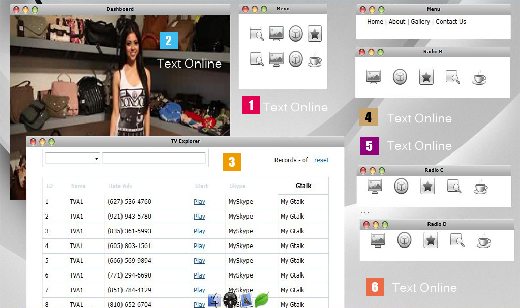The image size is (520, 308).
Task: Click Play for row 2 (921) 943-5780
Action: 199,217
